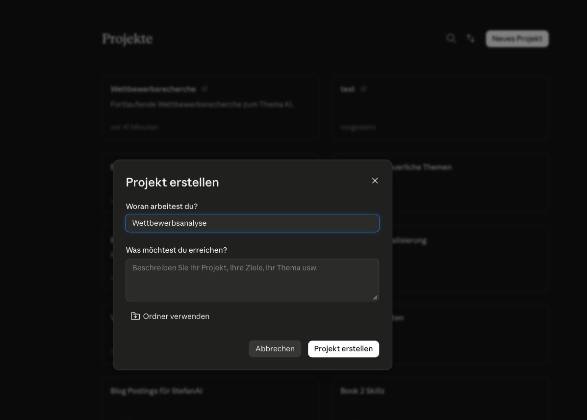Click the Neues Projekt button
Screen dimensions: 587x420
517,39
